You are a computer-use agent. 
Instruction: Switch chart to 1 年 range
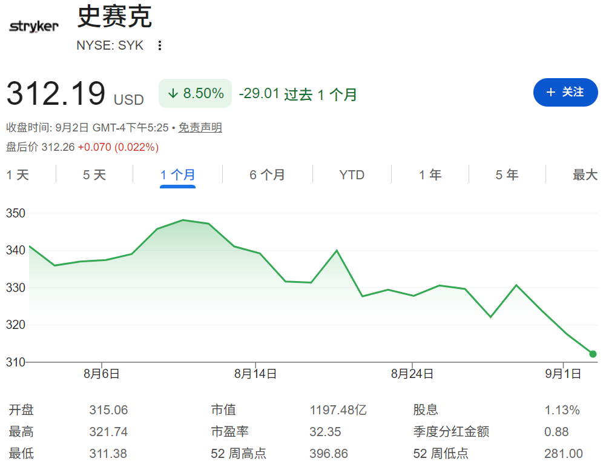tap(430, 175)
